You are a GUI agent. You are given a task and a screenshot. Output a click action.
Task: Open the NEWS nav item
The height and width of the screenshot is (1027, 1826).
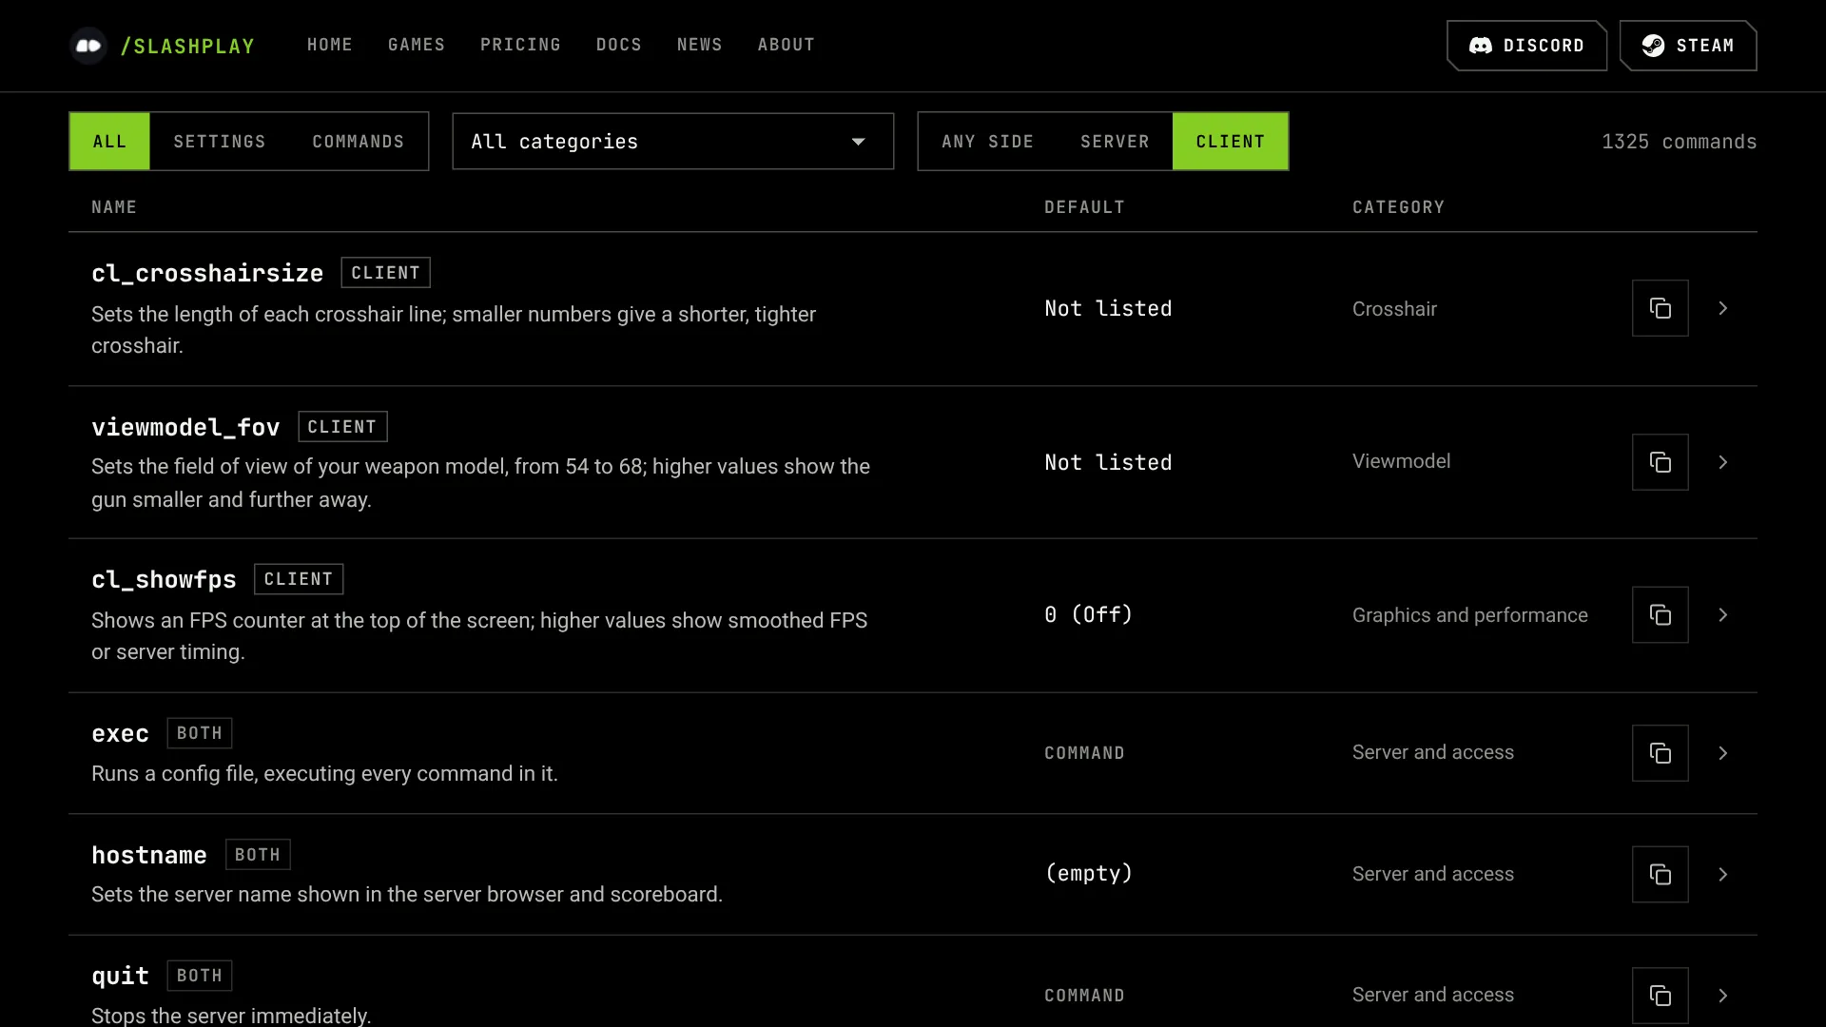pyautogui.click(x=700, y=45)
